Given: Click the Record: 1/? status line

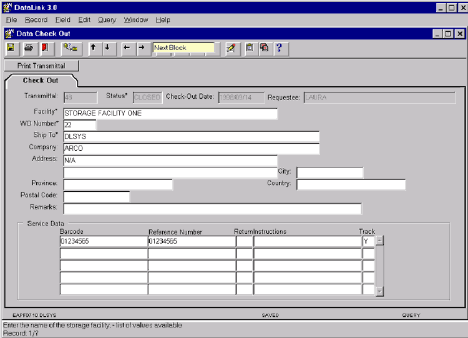Looking at the screenshot, I should tap(21, 333).
